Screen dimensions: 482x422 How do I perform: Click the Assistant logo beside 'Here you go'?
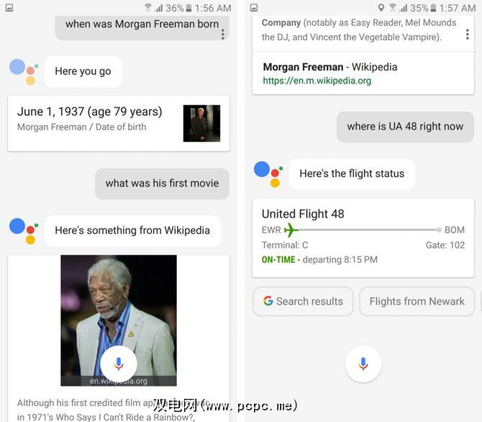coord(24,72)
